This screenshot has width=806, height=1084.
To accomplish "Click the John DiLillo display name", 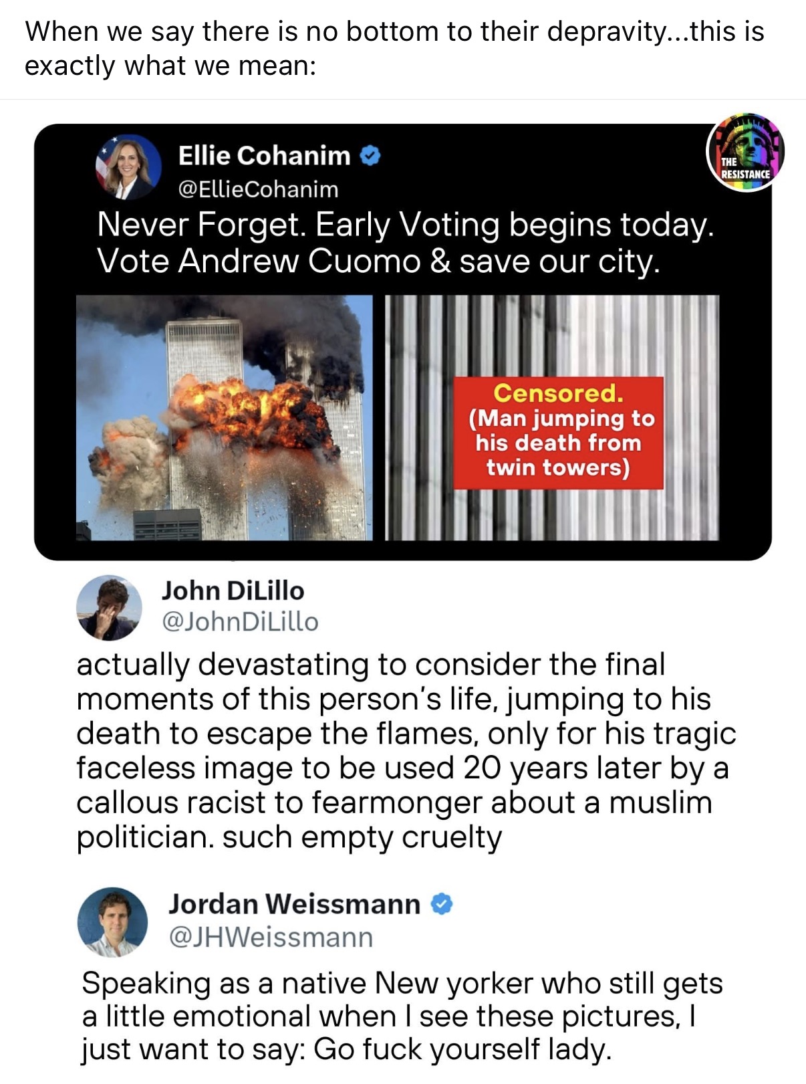I will coord(233,590).
